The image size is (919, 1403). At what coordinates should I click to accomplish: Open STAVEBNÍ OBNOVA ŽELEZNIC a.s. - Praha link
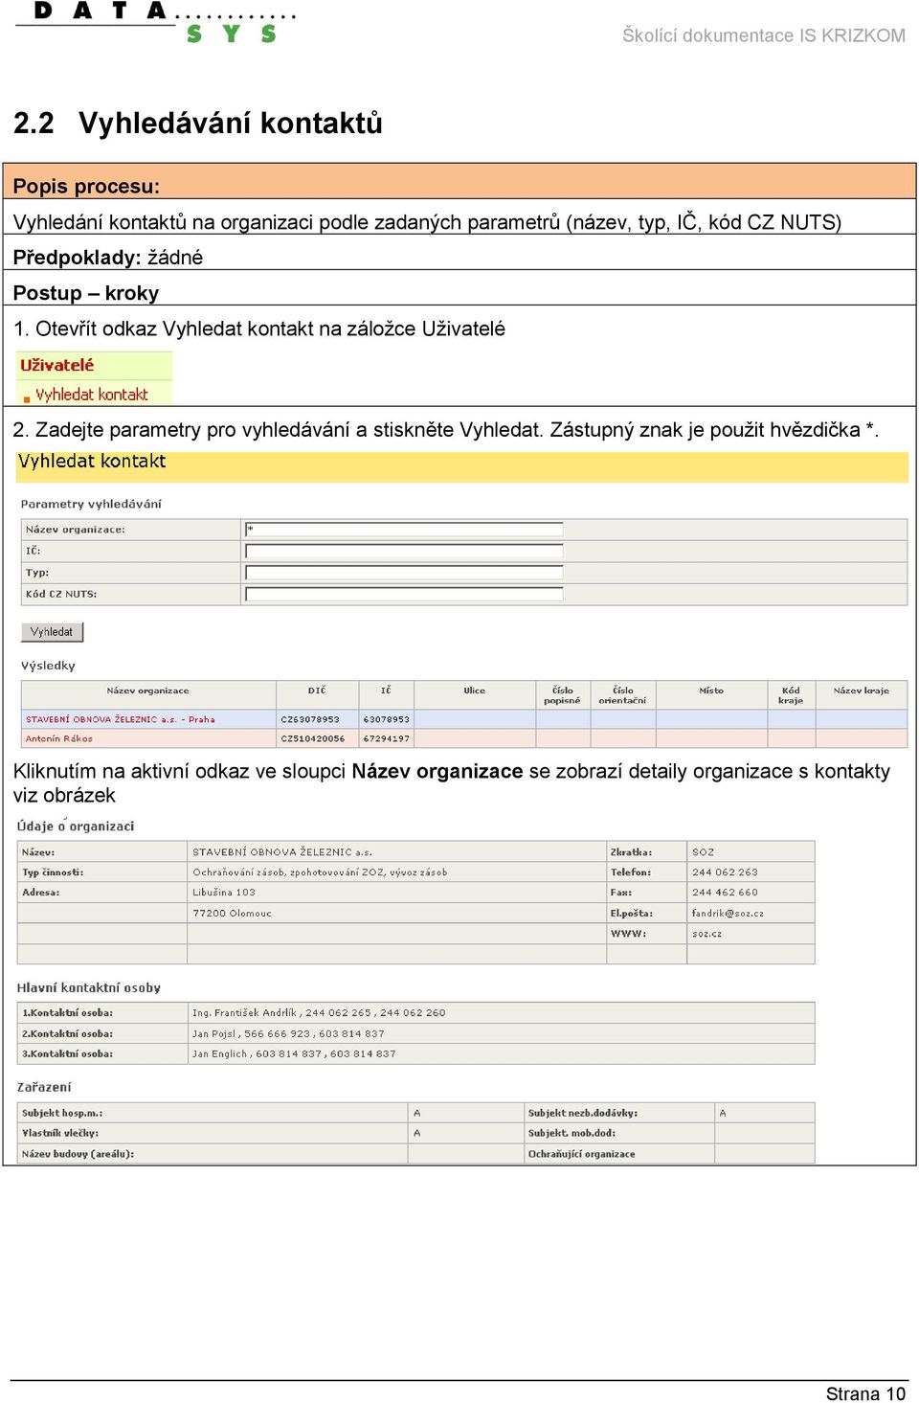(x=121, y=719)
